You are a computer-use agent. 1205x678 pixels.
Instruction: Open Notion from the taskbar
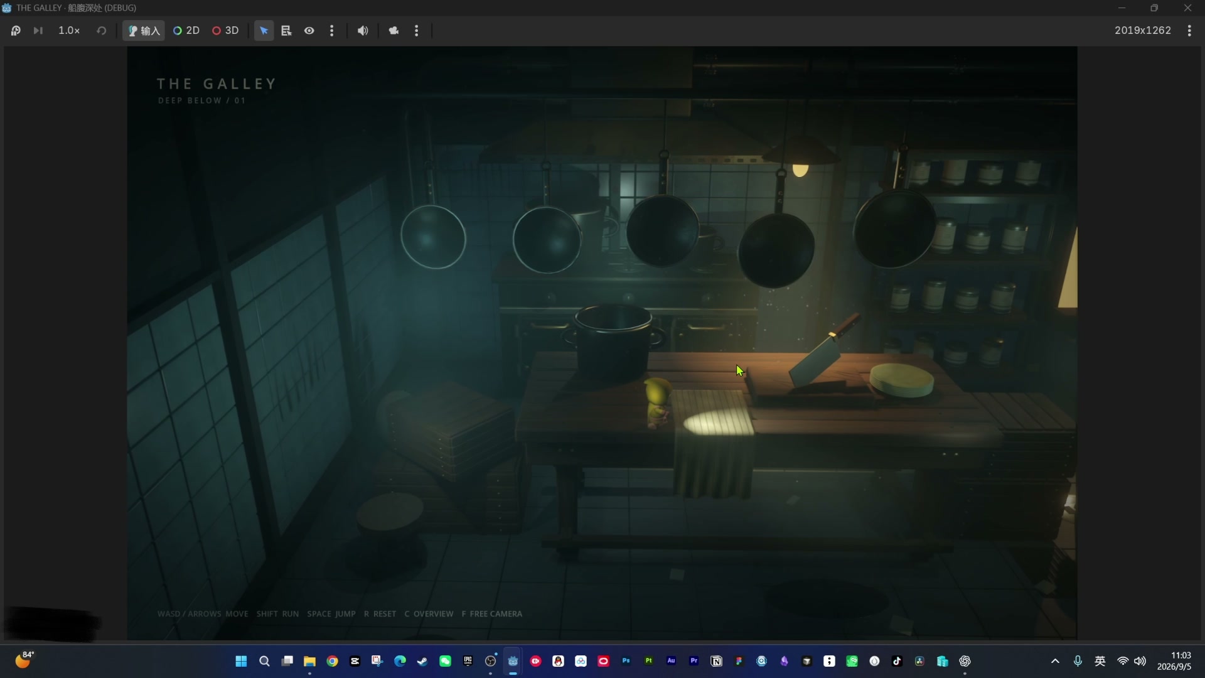(717, 661)
